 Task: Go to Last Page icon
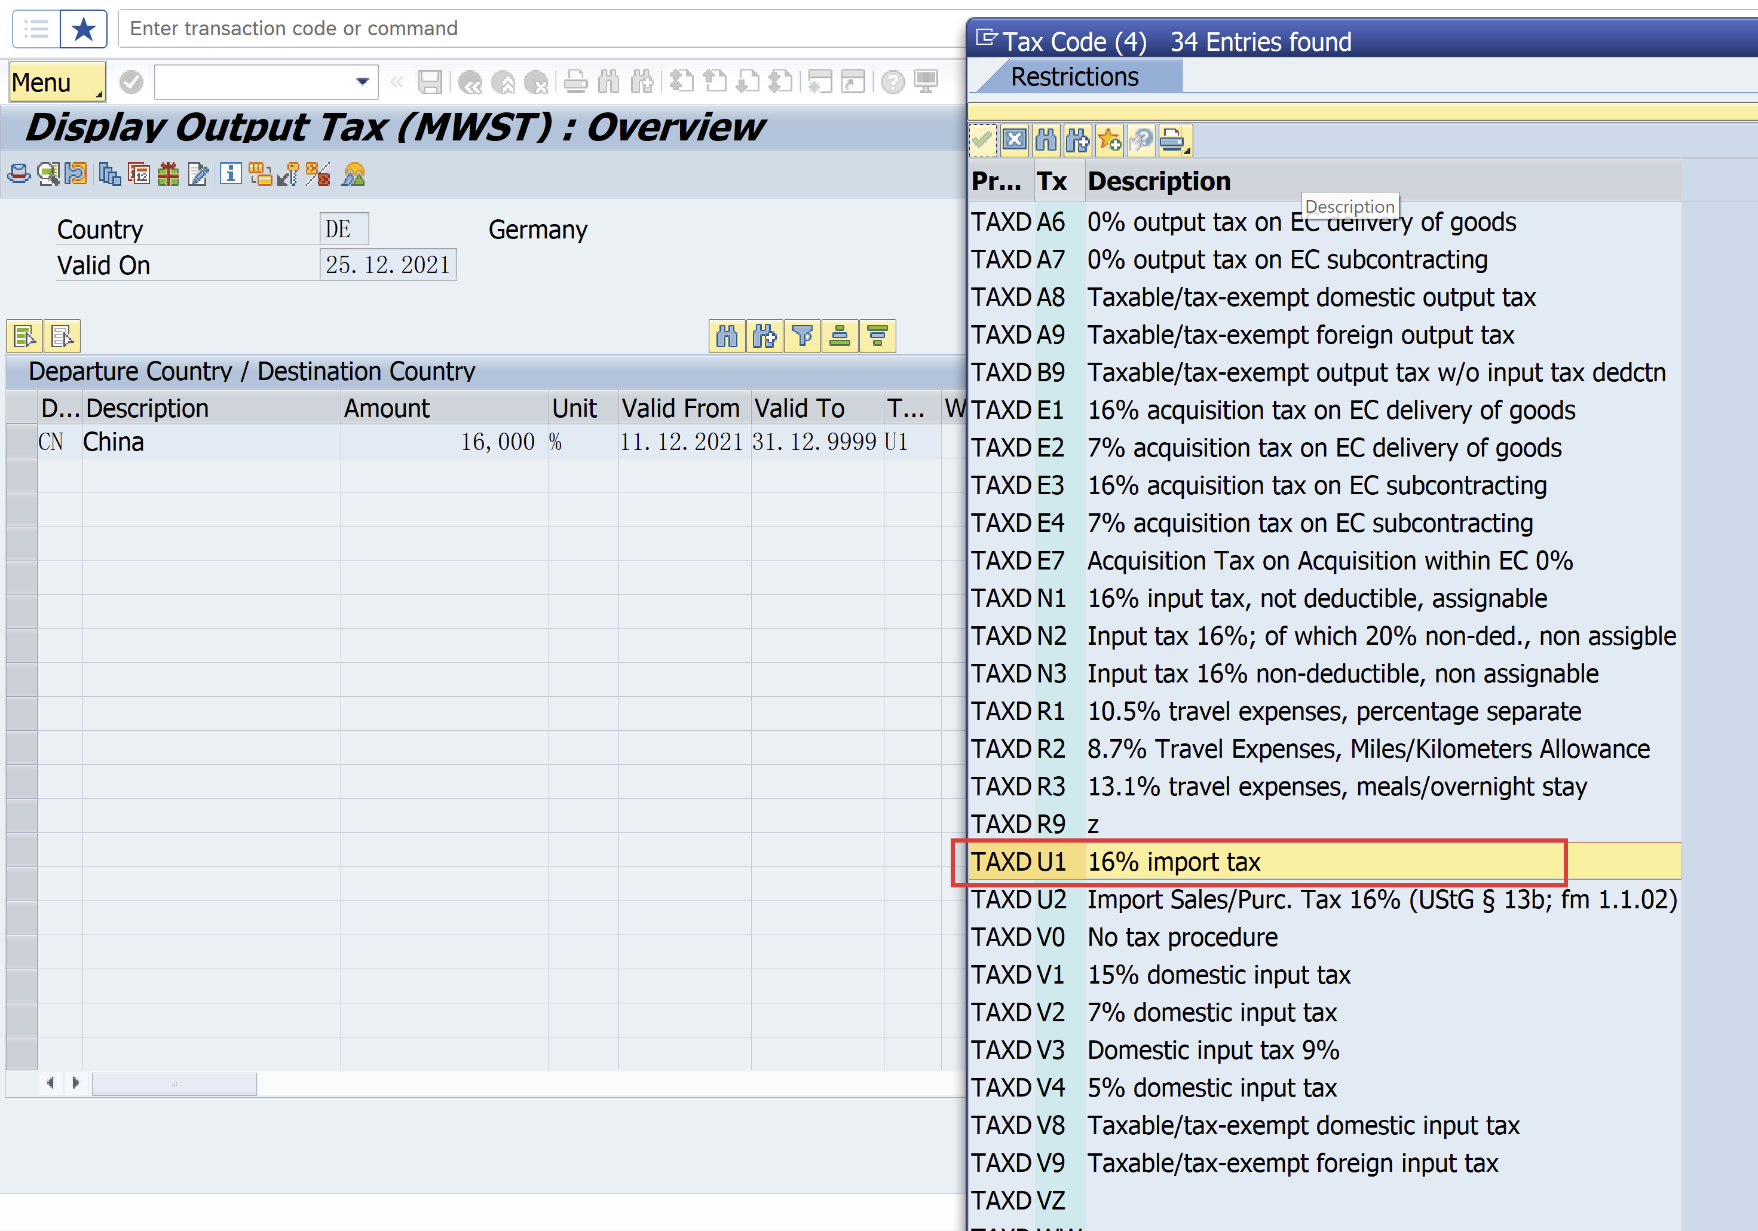(x=780, y=81)
